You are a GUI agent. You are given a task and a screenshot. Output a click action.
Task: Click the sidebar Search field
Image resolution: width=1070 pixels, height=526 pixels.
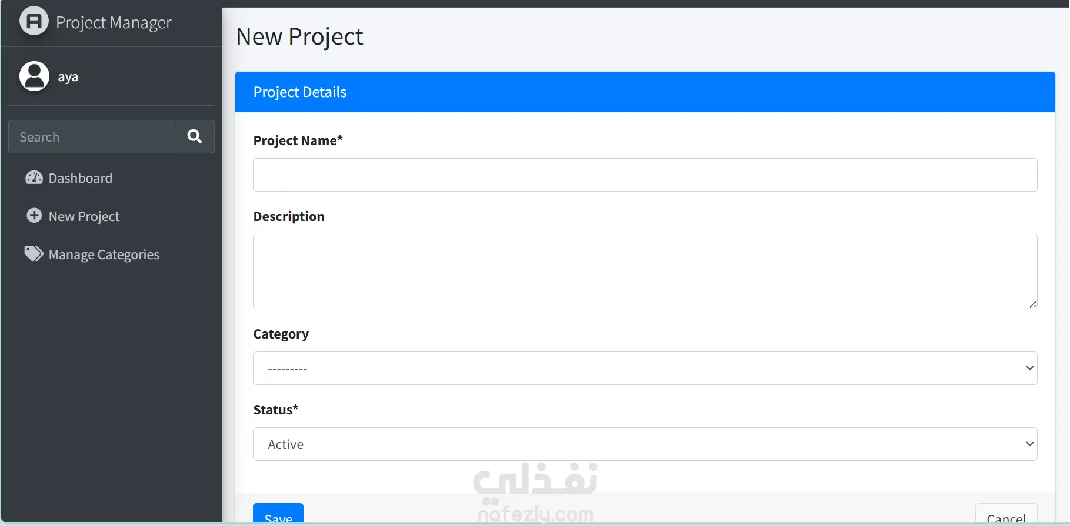[x=92, y=137]
